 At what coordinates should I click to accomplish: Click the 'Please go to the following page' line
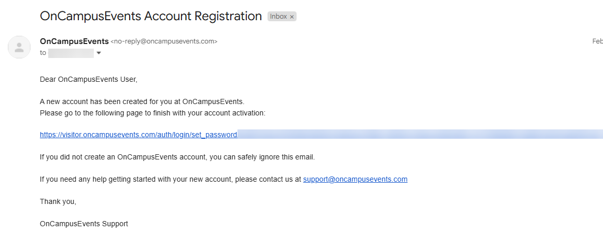click(152, 112)
